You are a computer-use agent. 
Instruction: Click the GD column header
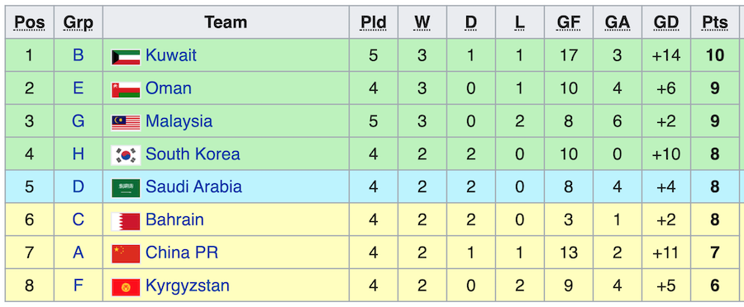pos(666,22)
